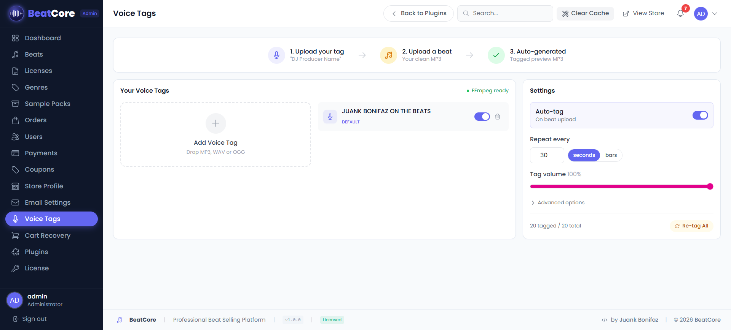Image resolution: width=731 pixels, height=330 pixels.
Task: Click the Auto-generated checkmark step icon
Action: 496,55
